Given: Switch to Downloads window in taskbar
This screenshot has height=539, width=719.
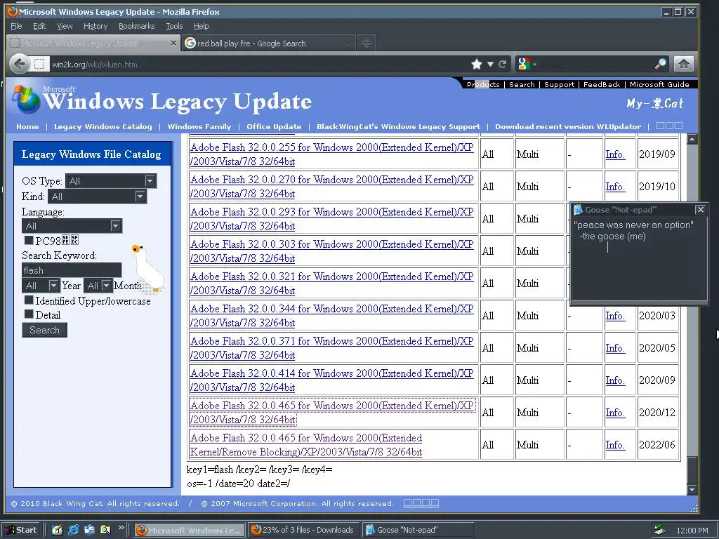Looking at the screenshot, I should [x=303, y=530].
